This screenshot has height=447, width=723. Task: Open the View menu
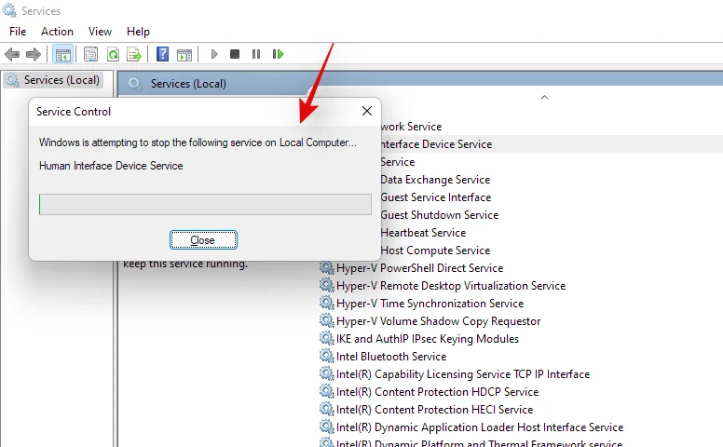click(x=100, y=32)
